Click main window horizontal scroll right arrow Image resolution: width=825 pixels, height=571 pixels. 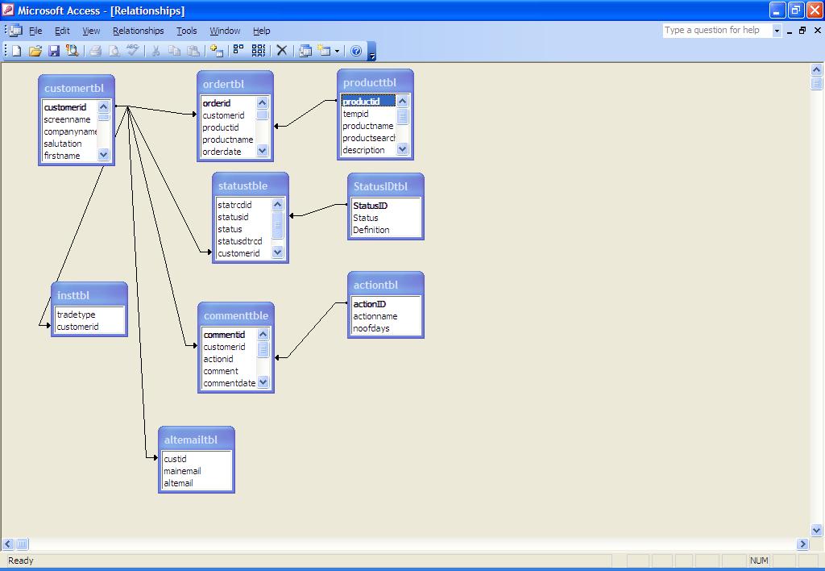[802, 544]
